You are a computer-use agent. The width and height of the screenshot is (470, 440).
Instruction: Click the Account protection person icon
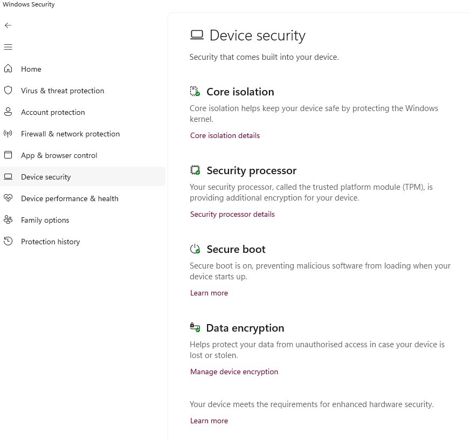click(8, 112)
